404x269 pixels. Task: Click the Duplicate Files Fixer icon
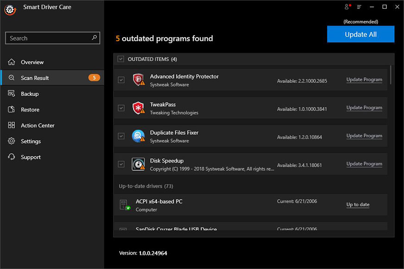point(138,136)
